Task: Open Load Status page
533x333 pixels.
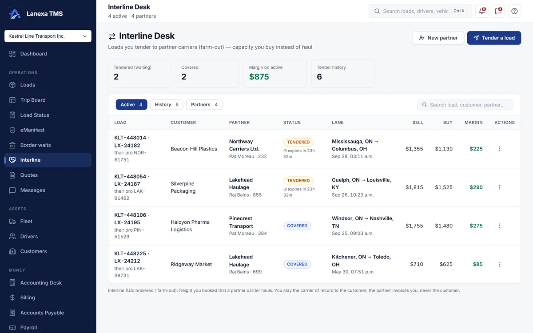Action: 48,115
